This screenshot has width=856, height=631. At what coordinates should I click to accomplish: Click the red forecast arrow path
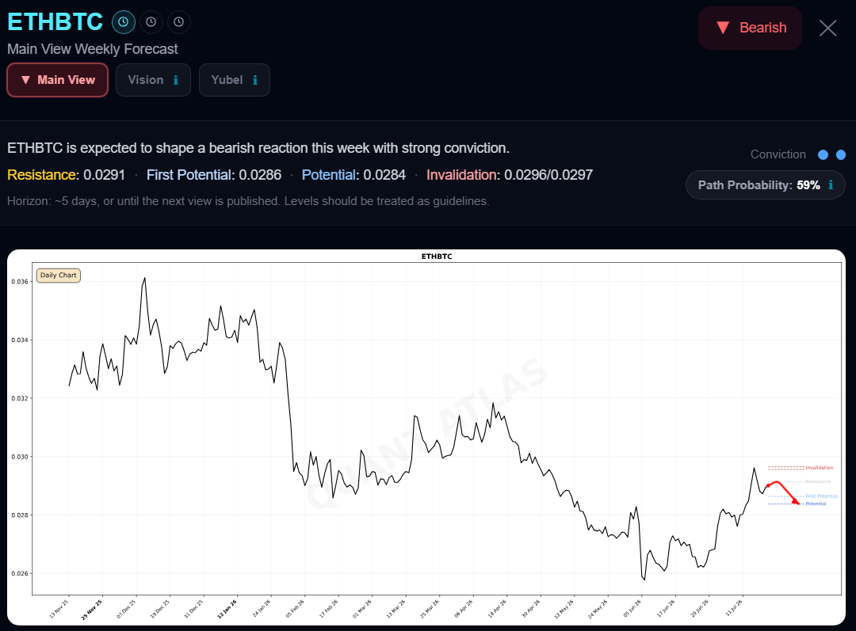[784, 491]
